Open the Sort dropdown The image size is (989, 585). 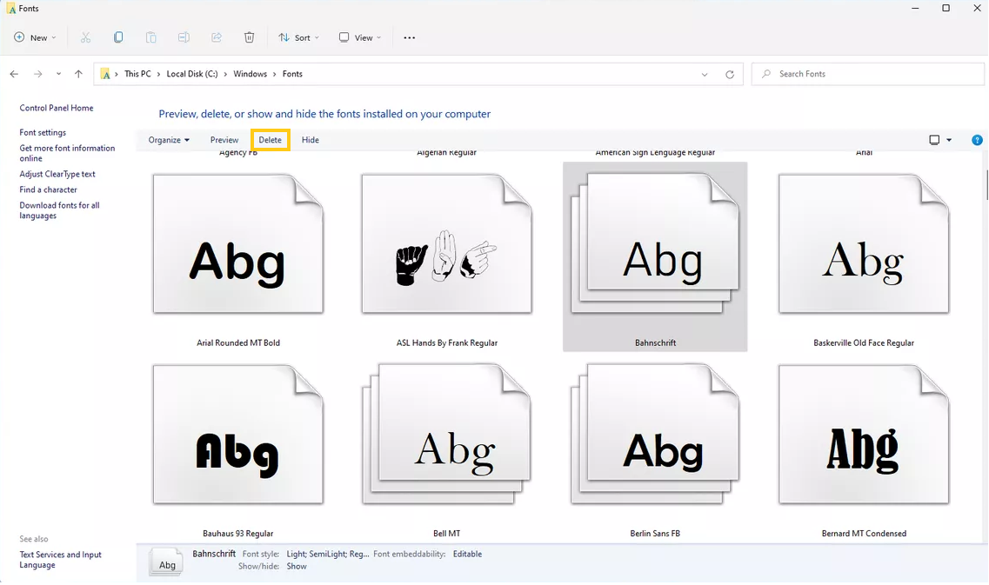(x=298, y=37)
